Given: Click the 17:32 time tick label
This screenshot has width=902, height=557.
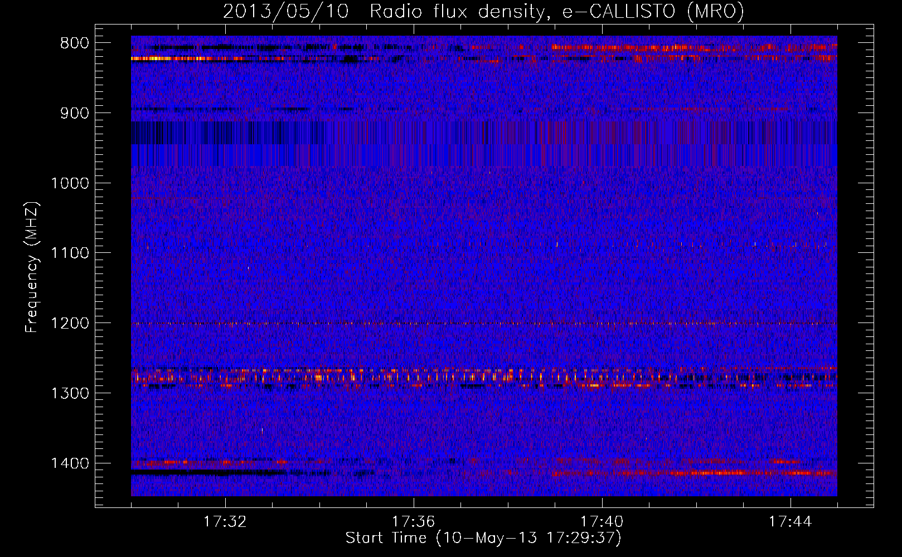Looking at the screenshot, I should pos(225,522).
